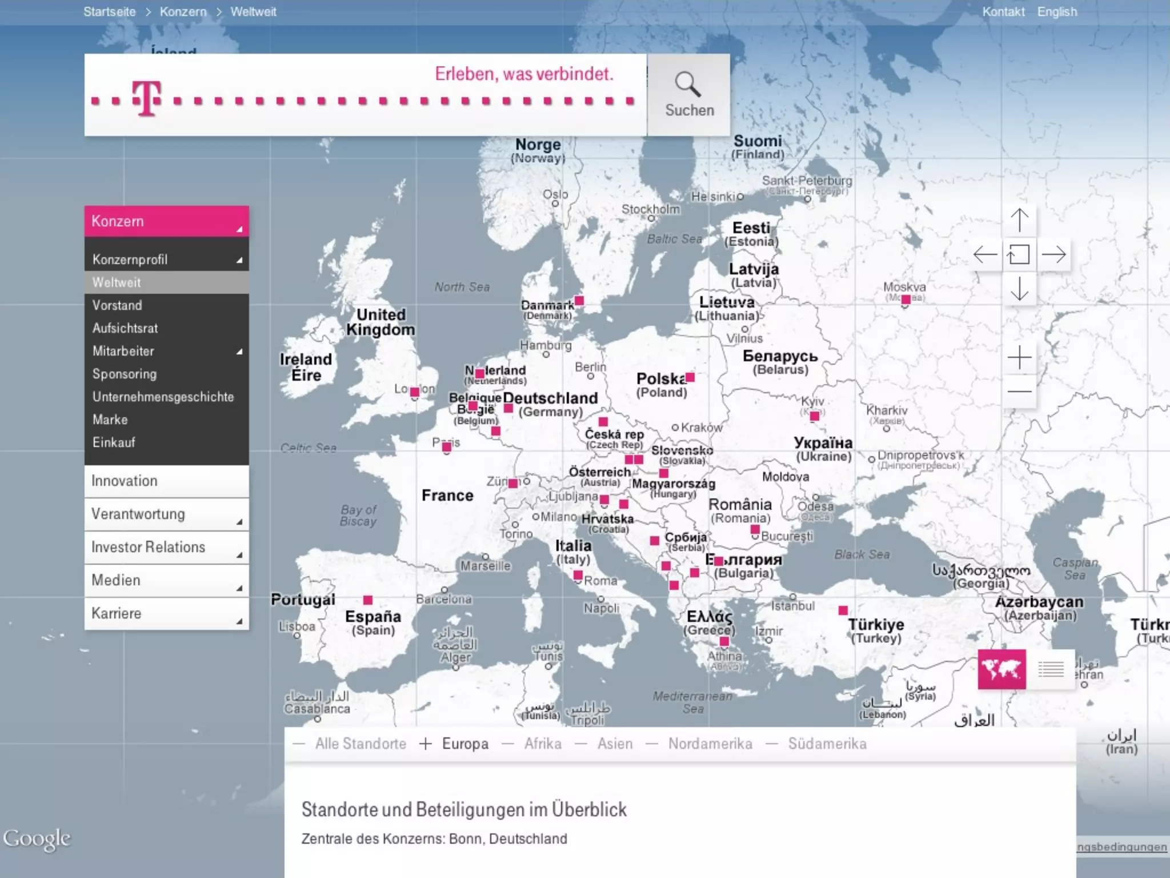Click the Kontakt link

click(1003, 11)
